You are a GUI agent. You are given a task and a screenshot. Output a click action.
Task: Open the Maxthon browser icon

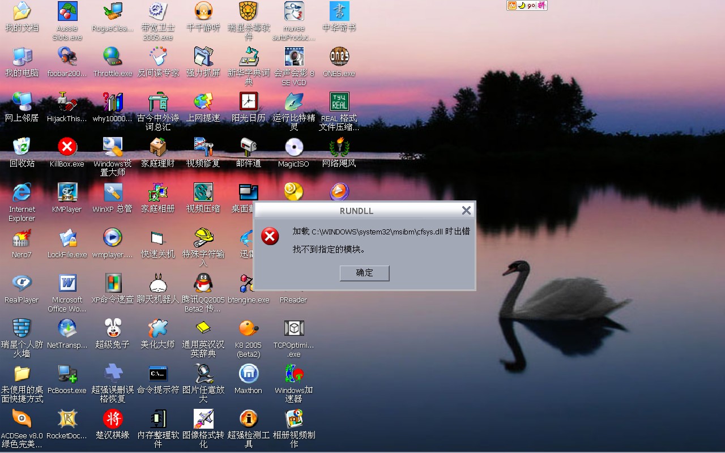248,374
